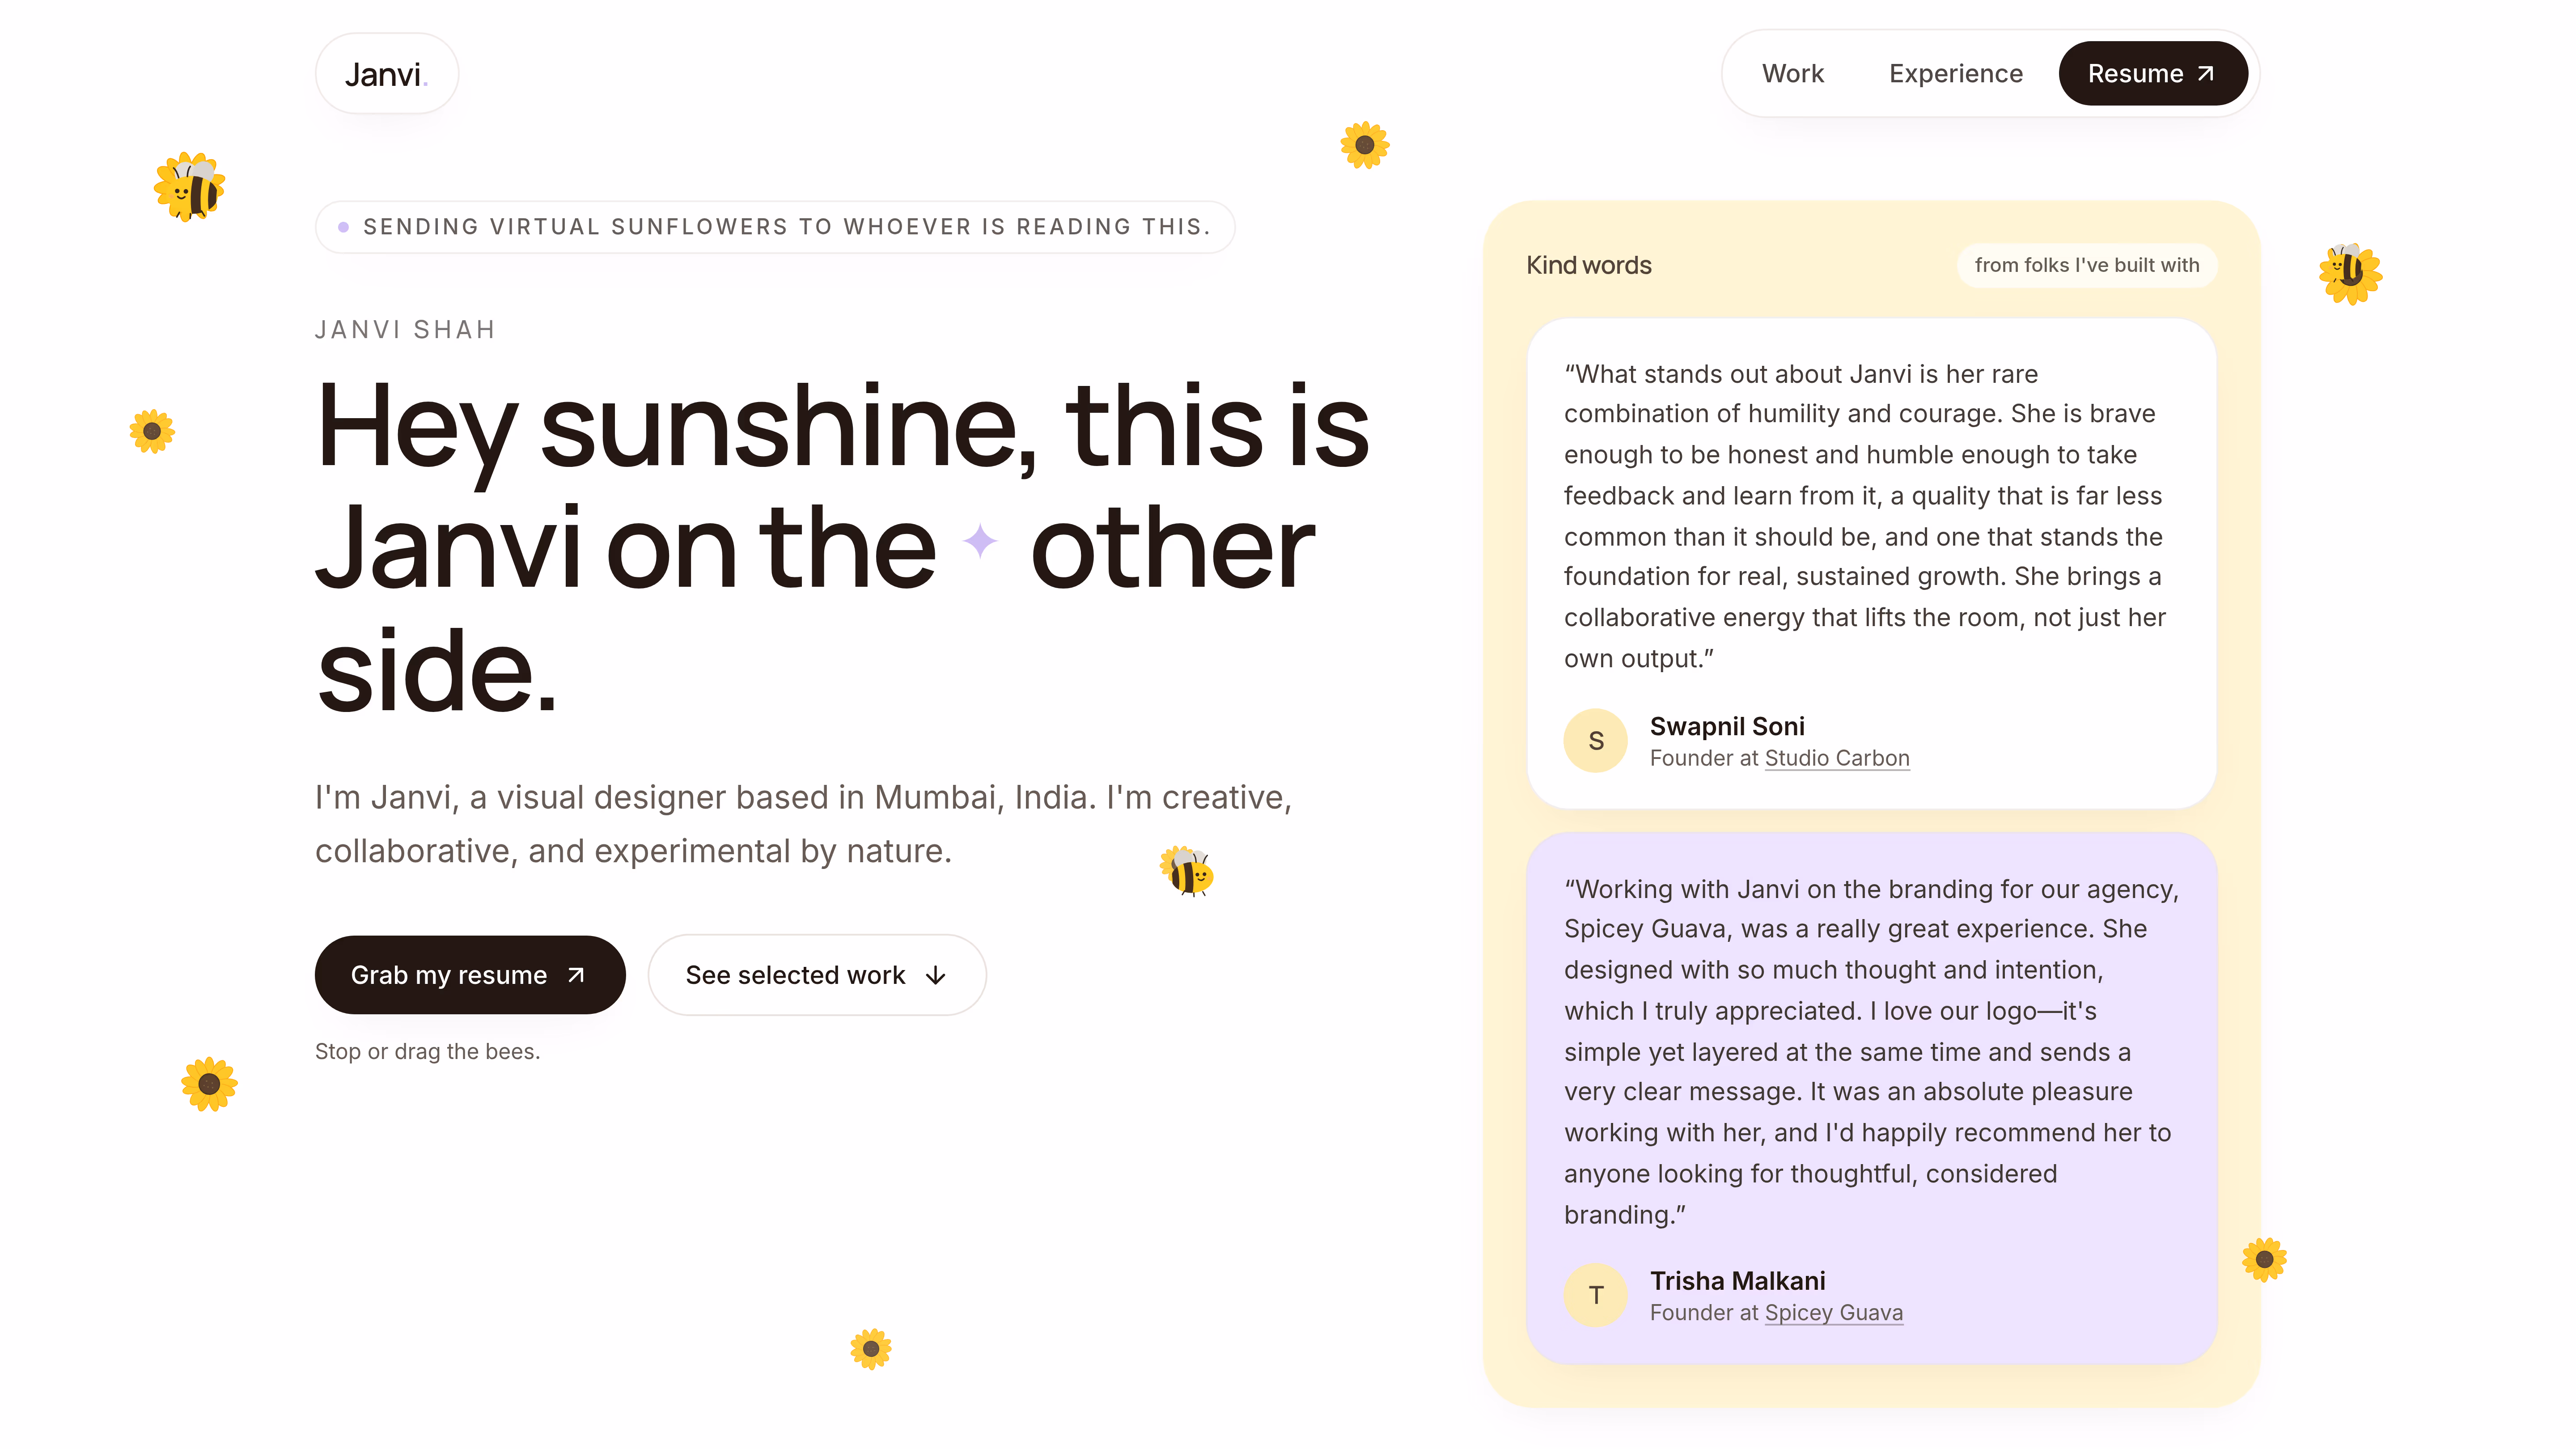Open the Work nav item
This screenshot has height=1449, width=2576.
click(1793, 73)
